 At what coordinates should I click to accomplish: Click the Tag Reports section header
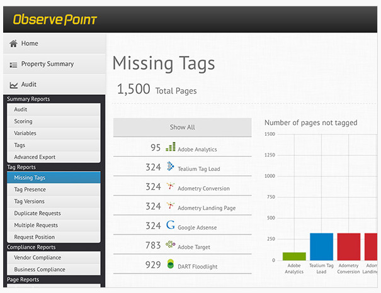(21, 167)
